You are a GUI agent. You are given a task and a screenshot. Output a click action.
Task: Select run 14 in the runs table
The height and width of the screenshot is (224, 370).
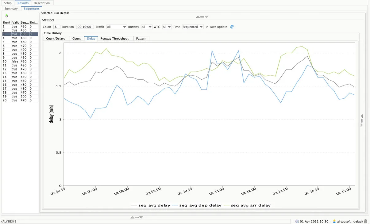coord(20,77)
